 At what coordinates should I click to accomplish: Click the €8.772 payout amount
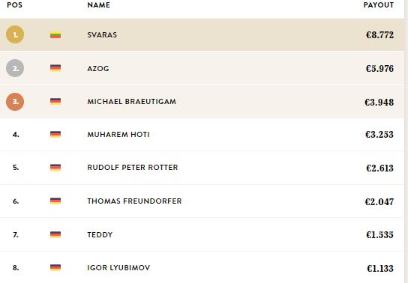pyautogui.click(x=379, y=34)
